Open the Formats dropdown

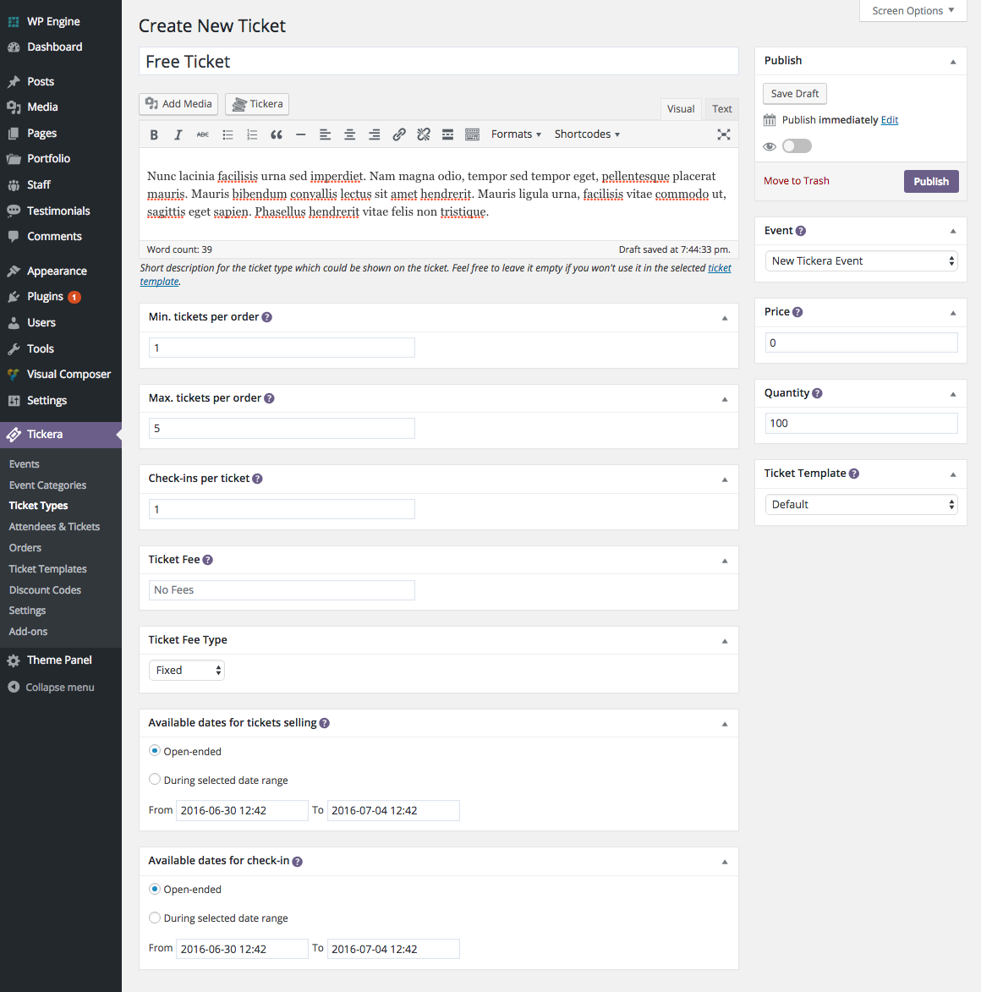[x=516, y=134]
